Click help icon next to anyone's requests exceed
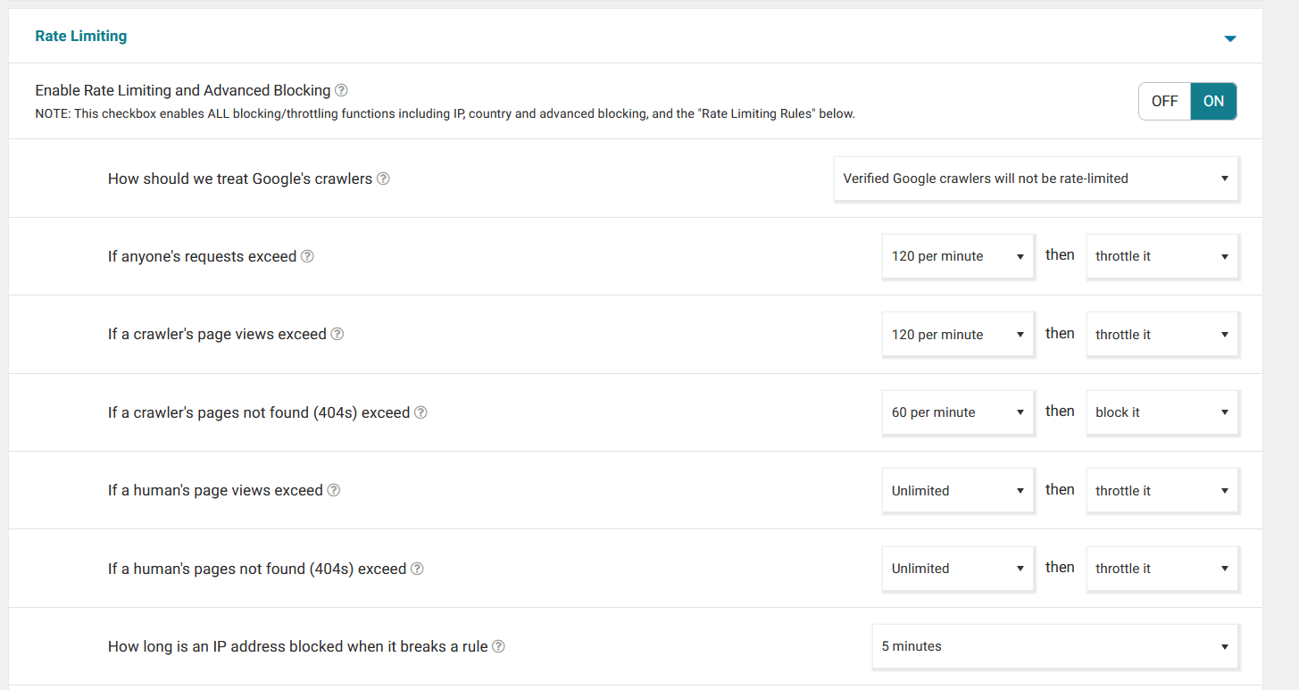This screenshot has height=690, width=1299. 307,256
